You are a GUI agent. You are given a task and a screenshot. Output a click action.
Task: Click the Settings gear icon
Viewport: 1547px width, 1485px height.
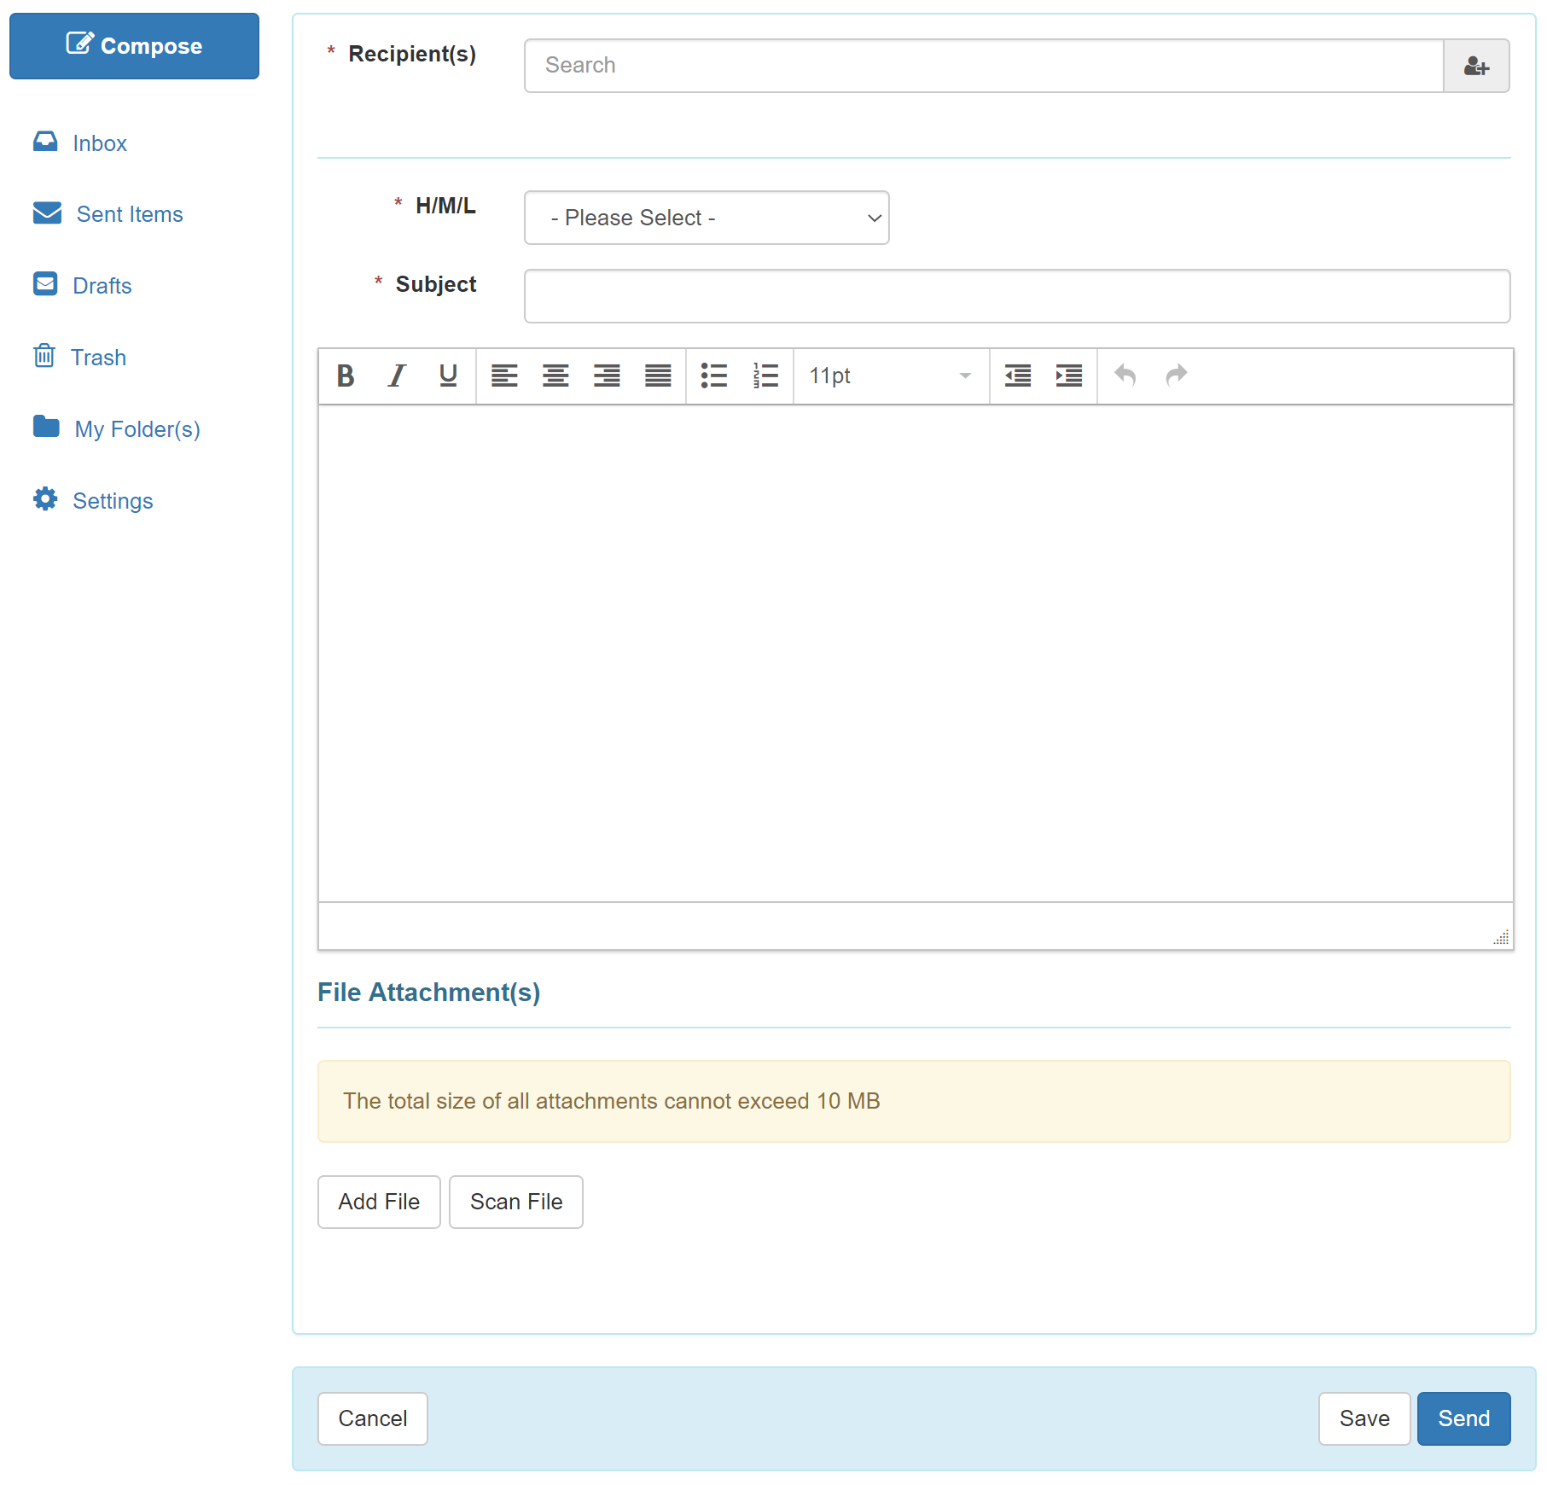click(x=45, y=498)
